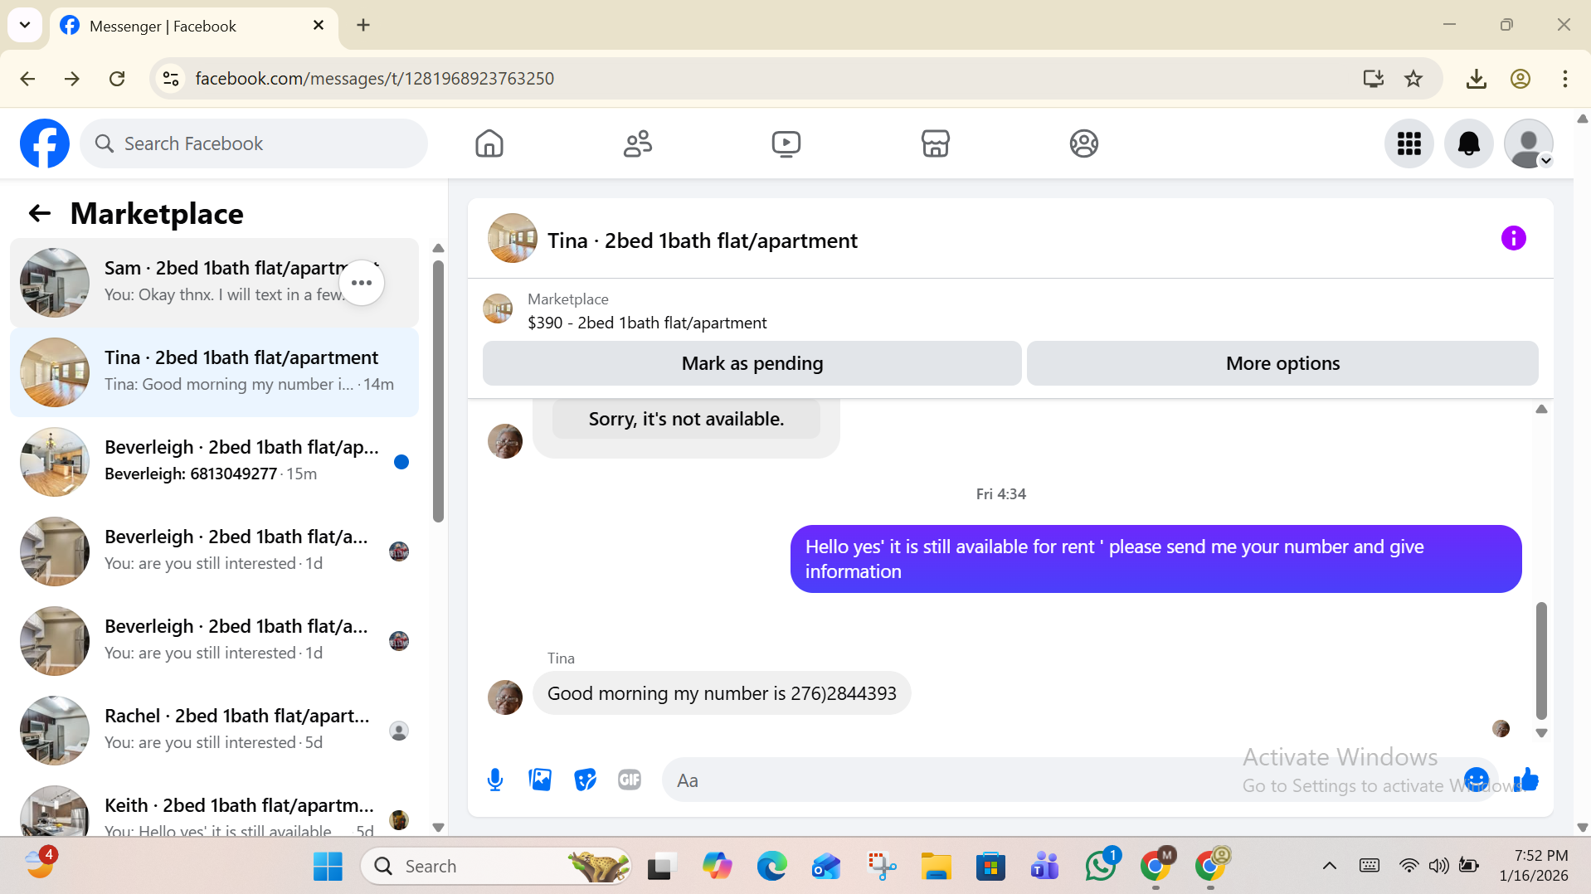Image resolution: width=1591 pixels, height=894 pixels.
Task: Click the Search Facebook field
Action: (x=254, y=143)
